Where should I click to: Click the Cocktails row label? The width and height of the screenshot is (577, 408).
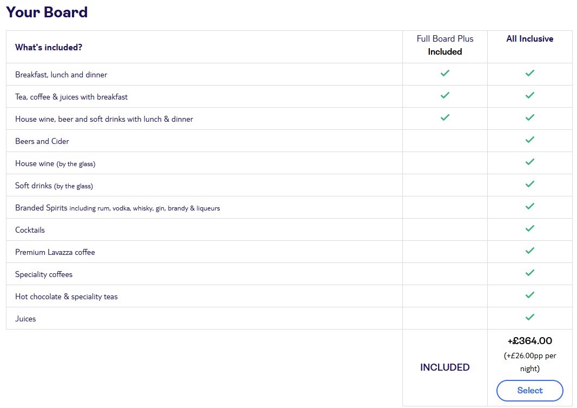click(30, 230)
